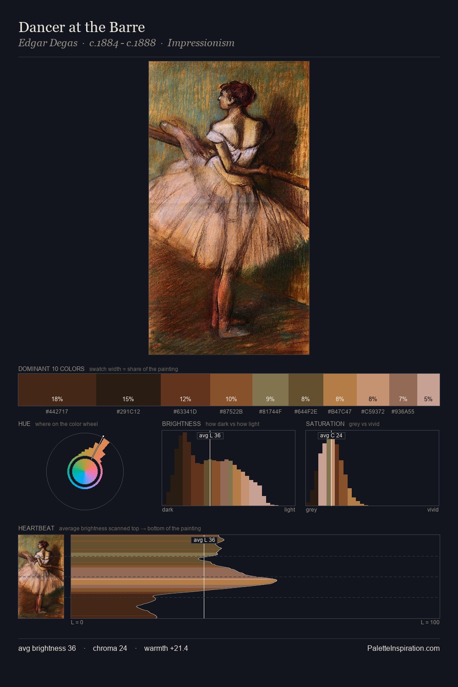Screen dimensions: 458x687
Task: Click the 5% pale pink swatch
Action: (x=428, y=390)
